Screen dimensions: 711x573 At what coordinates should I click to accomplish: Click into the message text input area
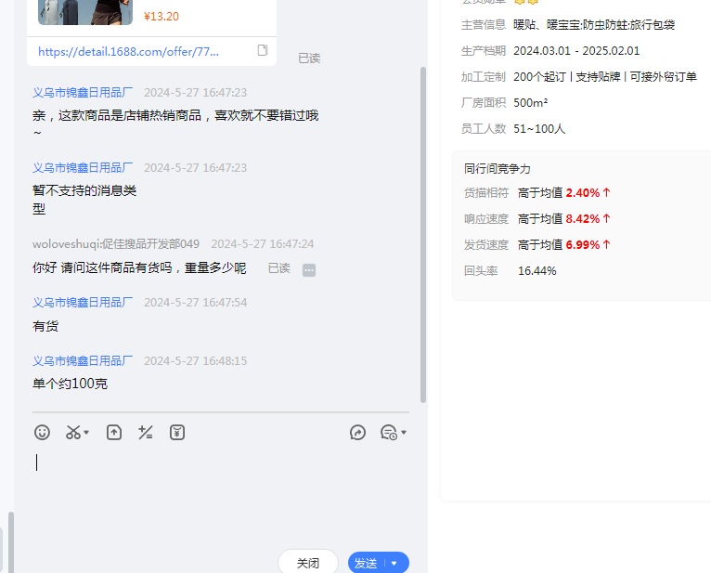pos(221,492)
